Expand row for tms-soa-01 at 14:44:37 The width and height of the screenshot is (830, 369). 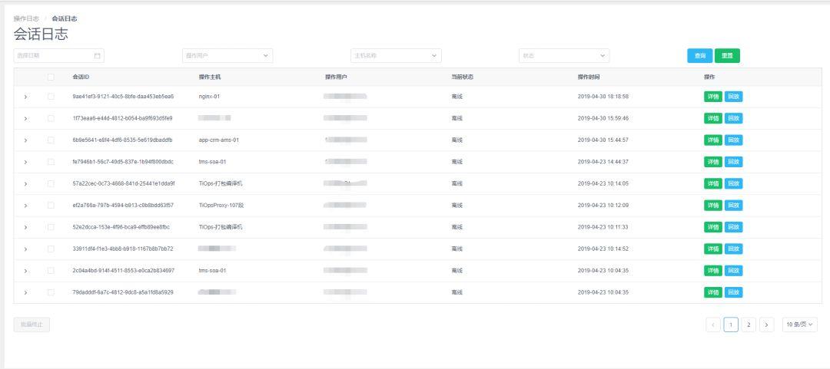[x=25, y=162]
